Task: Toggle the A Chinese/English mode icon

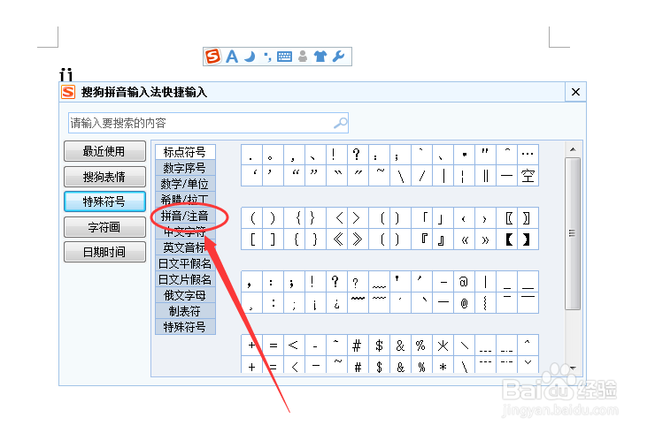Action: point(232,57)
